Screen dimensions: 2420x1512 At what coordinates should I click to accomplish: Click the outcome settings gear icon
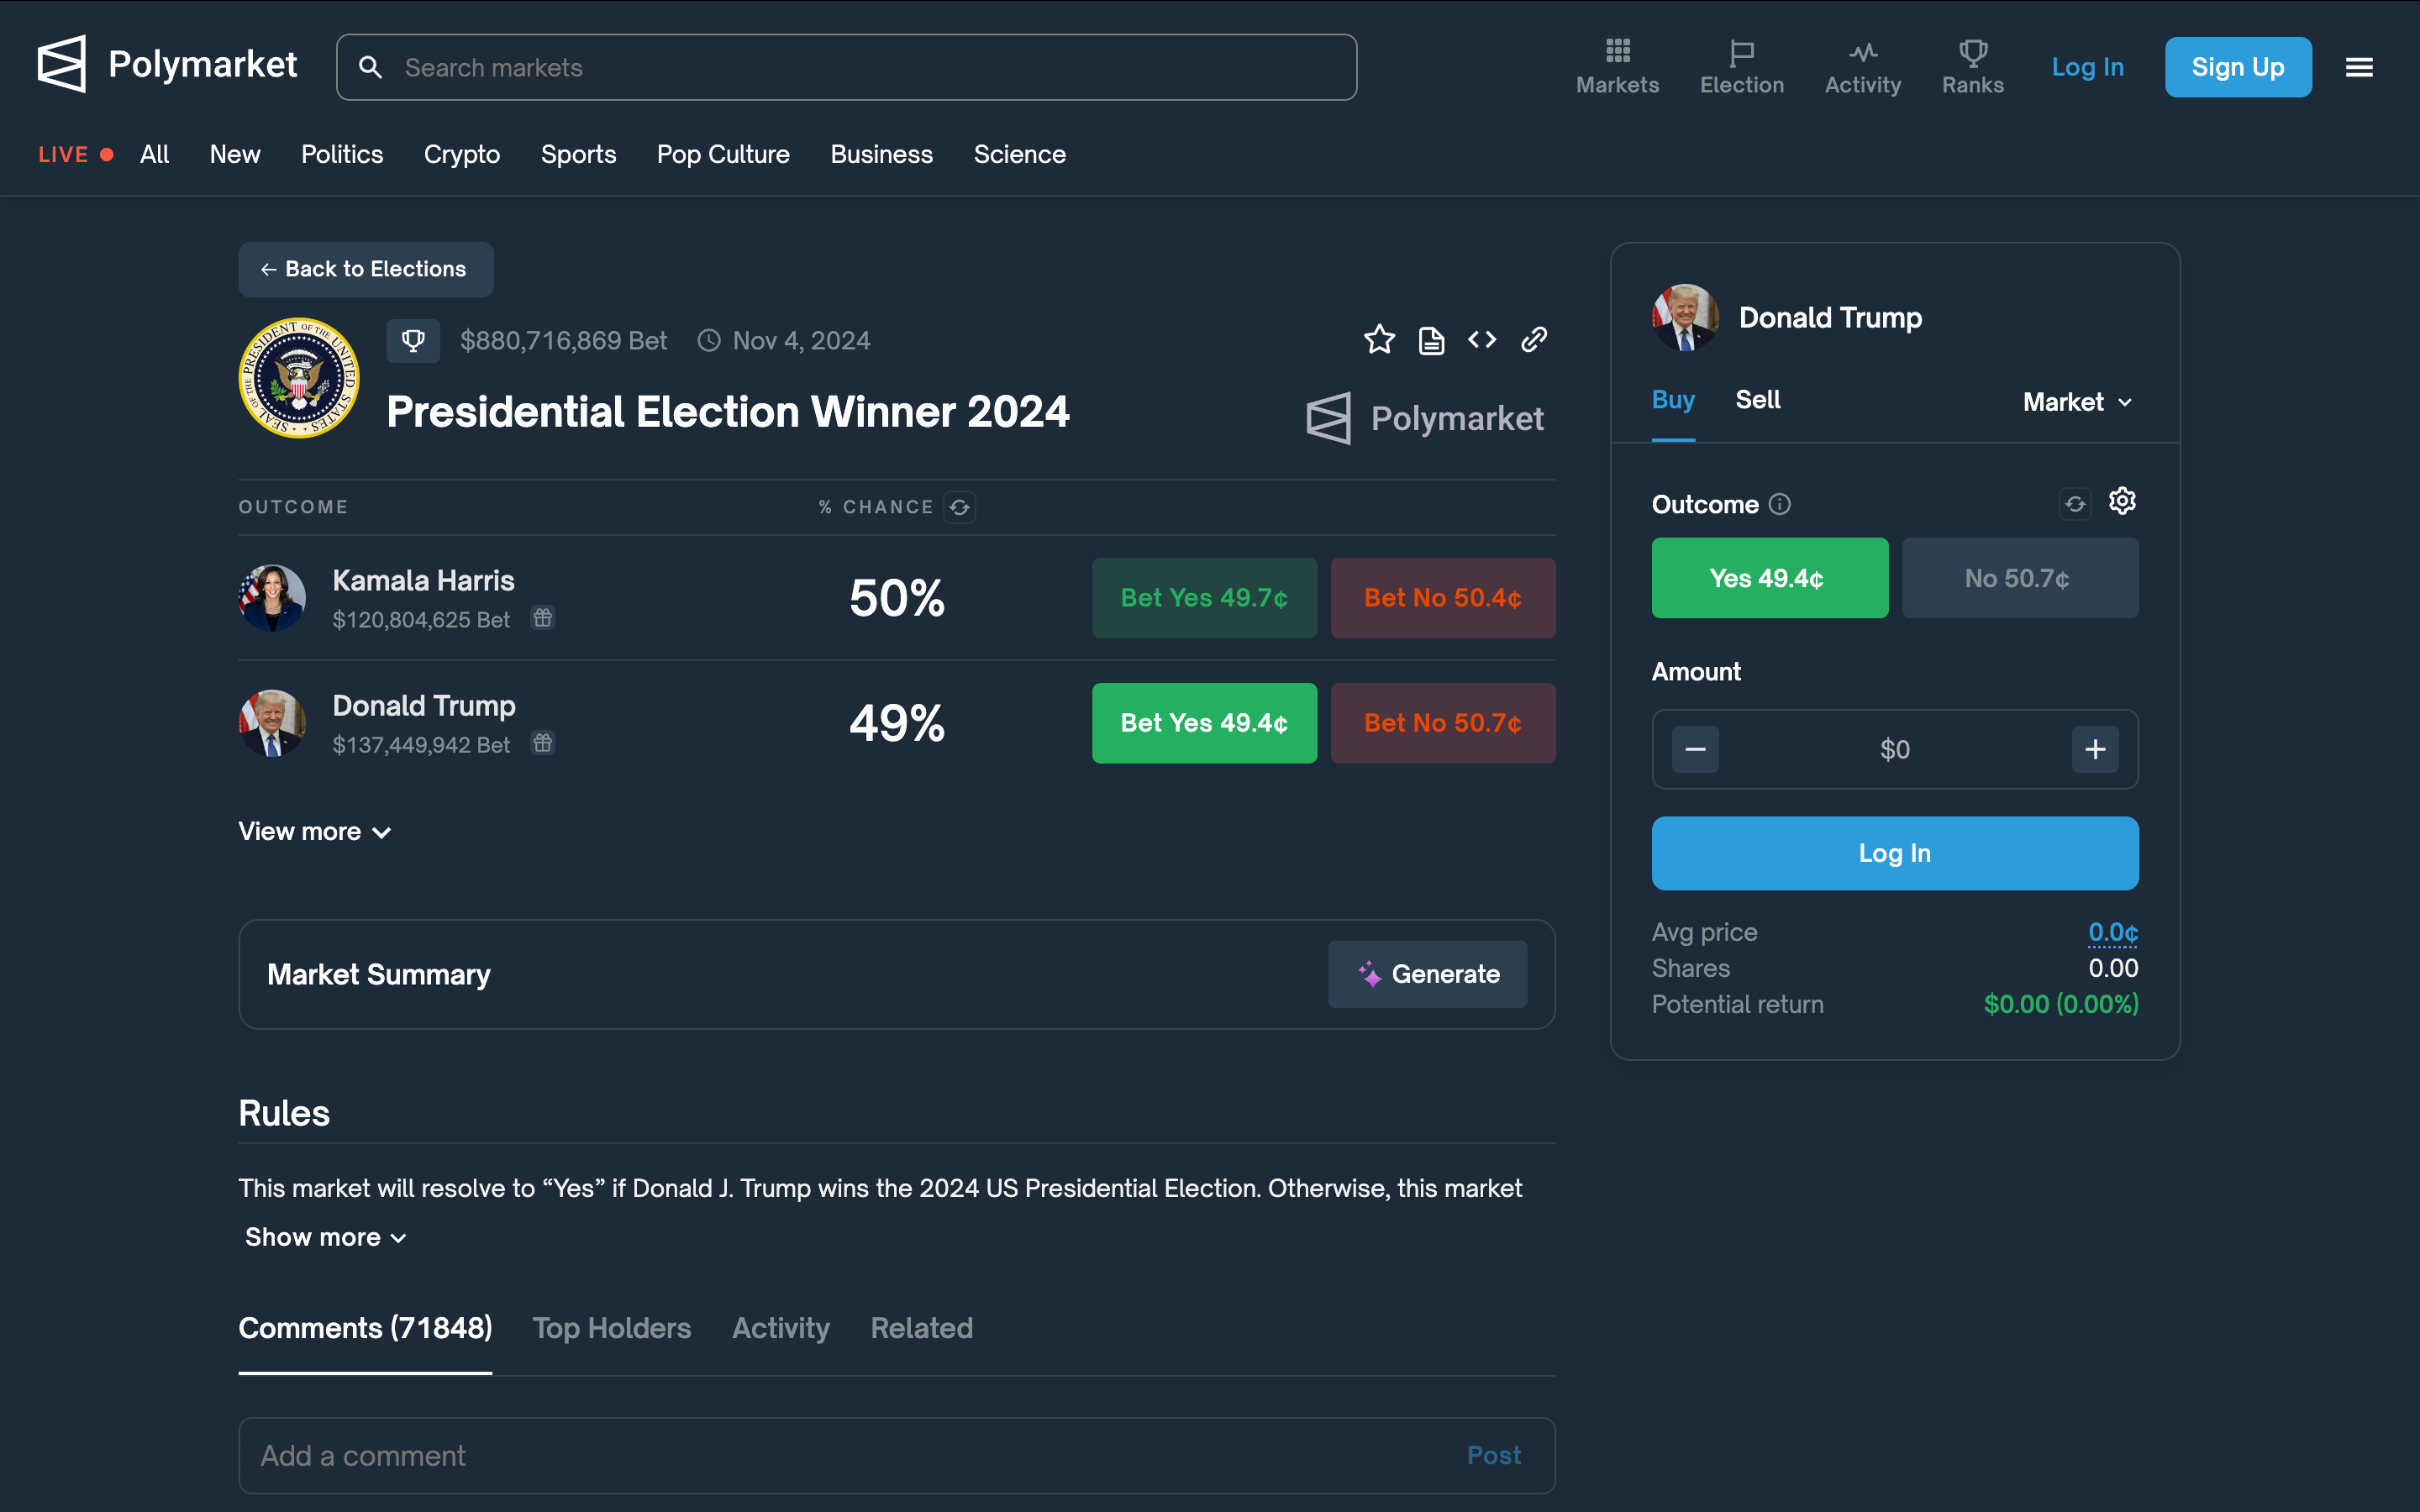click(2122, 501)
